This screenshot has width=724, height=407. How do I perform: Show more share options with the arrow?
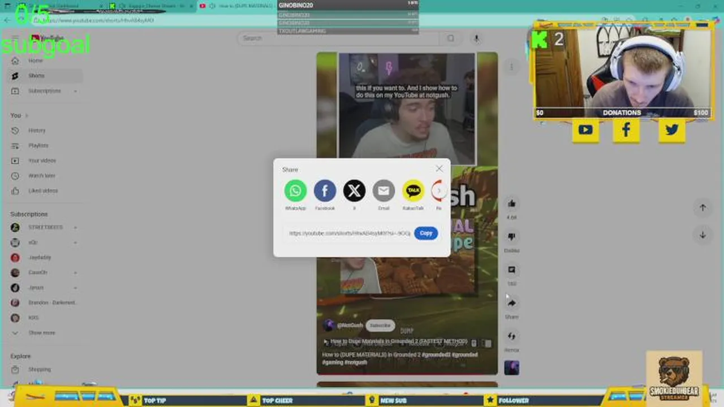coord(439,190)
